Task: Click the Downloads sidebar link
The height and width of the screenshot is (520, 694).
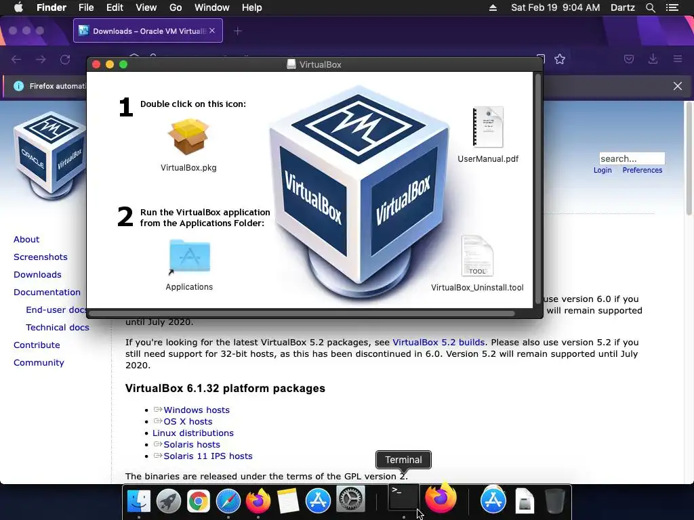Action: point(37,275)
